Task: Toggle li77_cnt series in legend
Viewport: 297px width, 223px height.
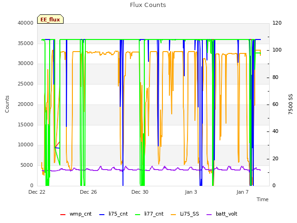Action: click(x=149, y=214)
